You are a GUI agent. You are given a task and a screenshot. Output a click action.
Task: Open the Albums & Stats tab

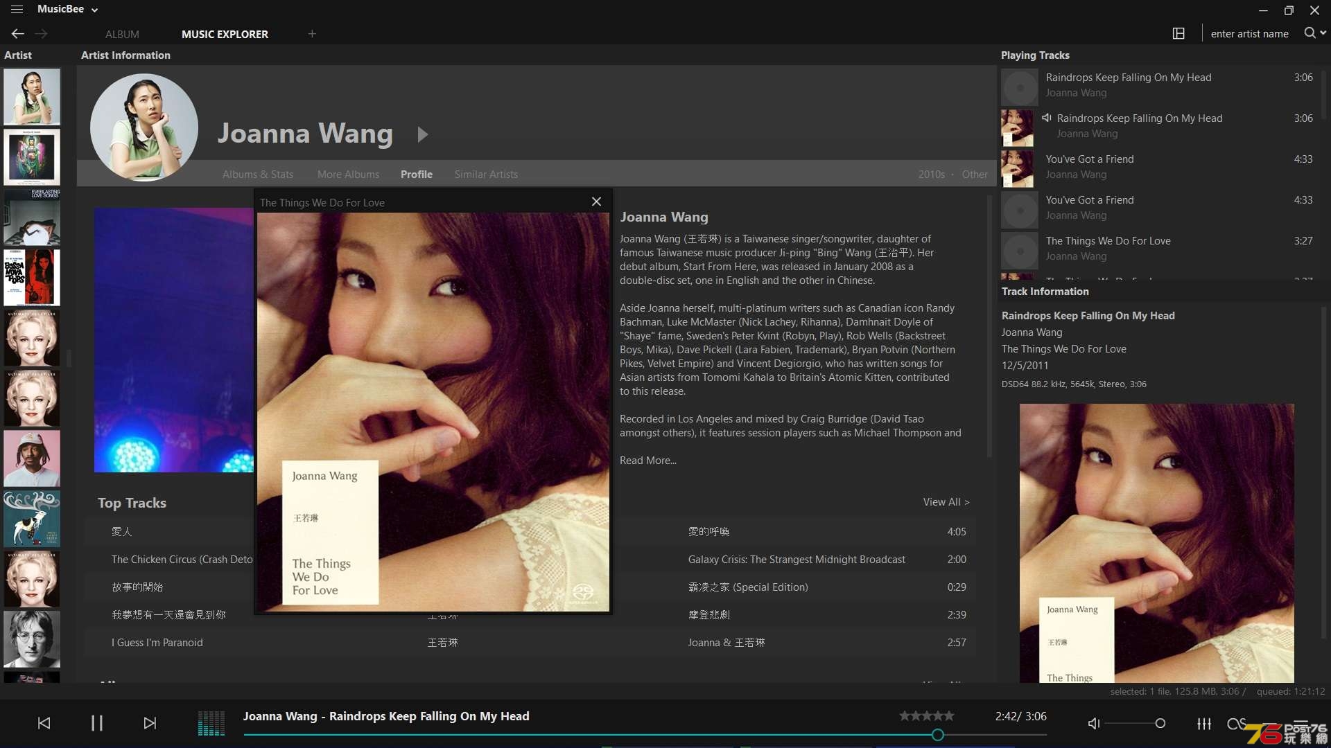[x=258, y=175]
